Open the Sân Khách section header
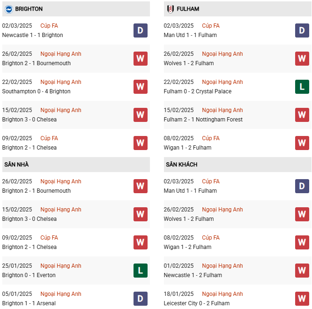The width and height of the screenshot is (312, 309). 238,165
